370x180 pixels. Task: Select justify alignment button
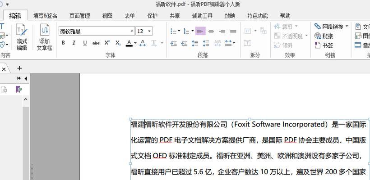pyautogui.click(x=233, y=31)
